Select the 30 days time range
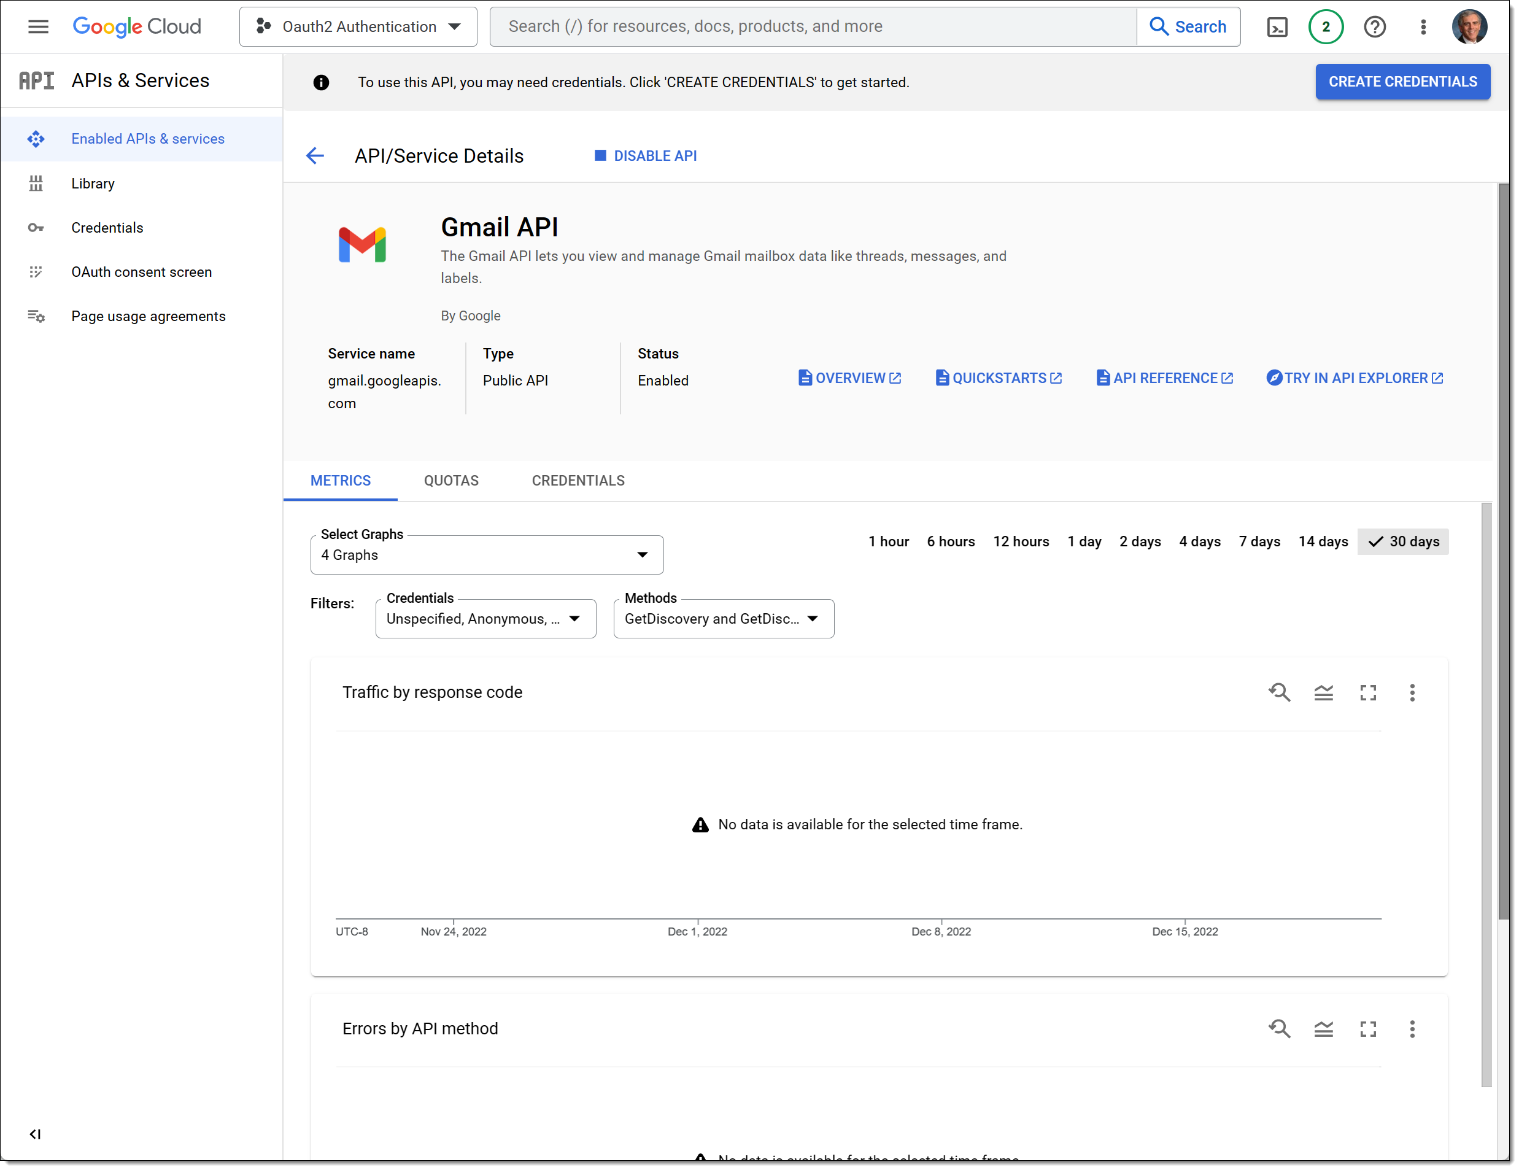Viewport: 1519px width, 1170px height. [x=1402, y=541]
